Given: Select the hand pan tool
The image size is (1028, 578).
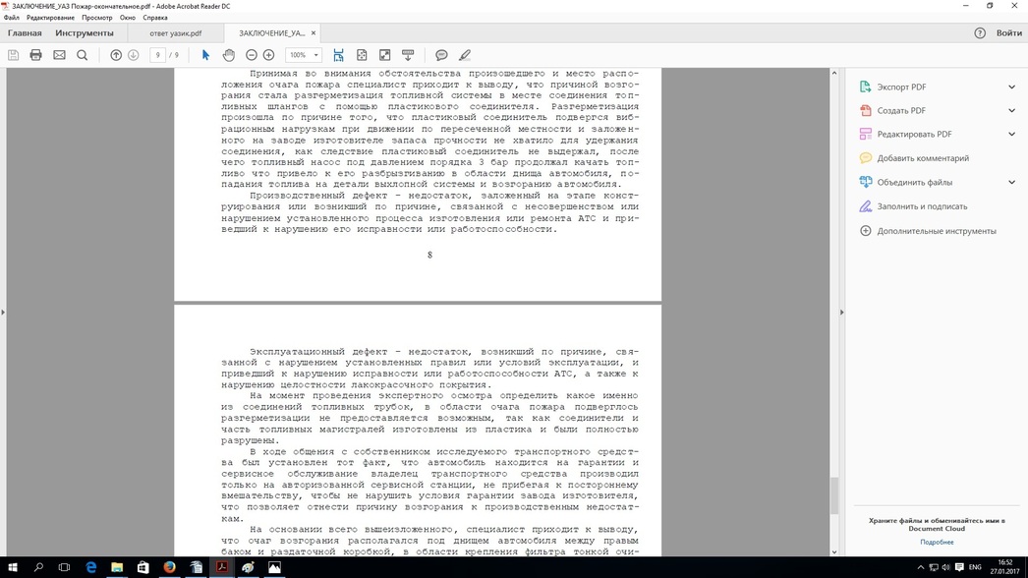Looking at the screenshot, I should (228, 55).
